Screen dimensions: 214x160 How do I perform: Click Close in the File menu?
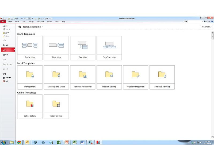6,36
